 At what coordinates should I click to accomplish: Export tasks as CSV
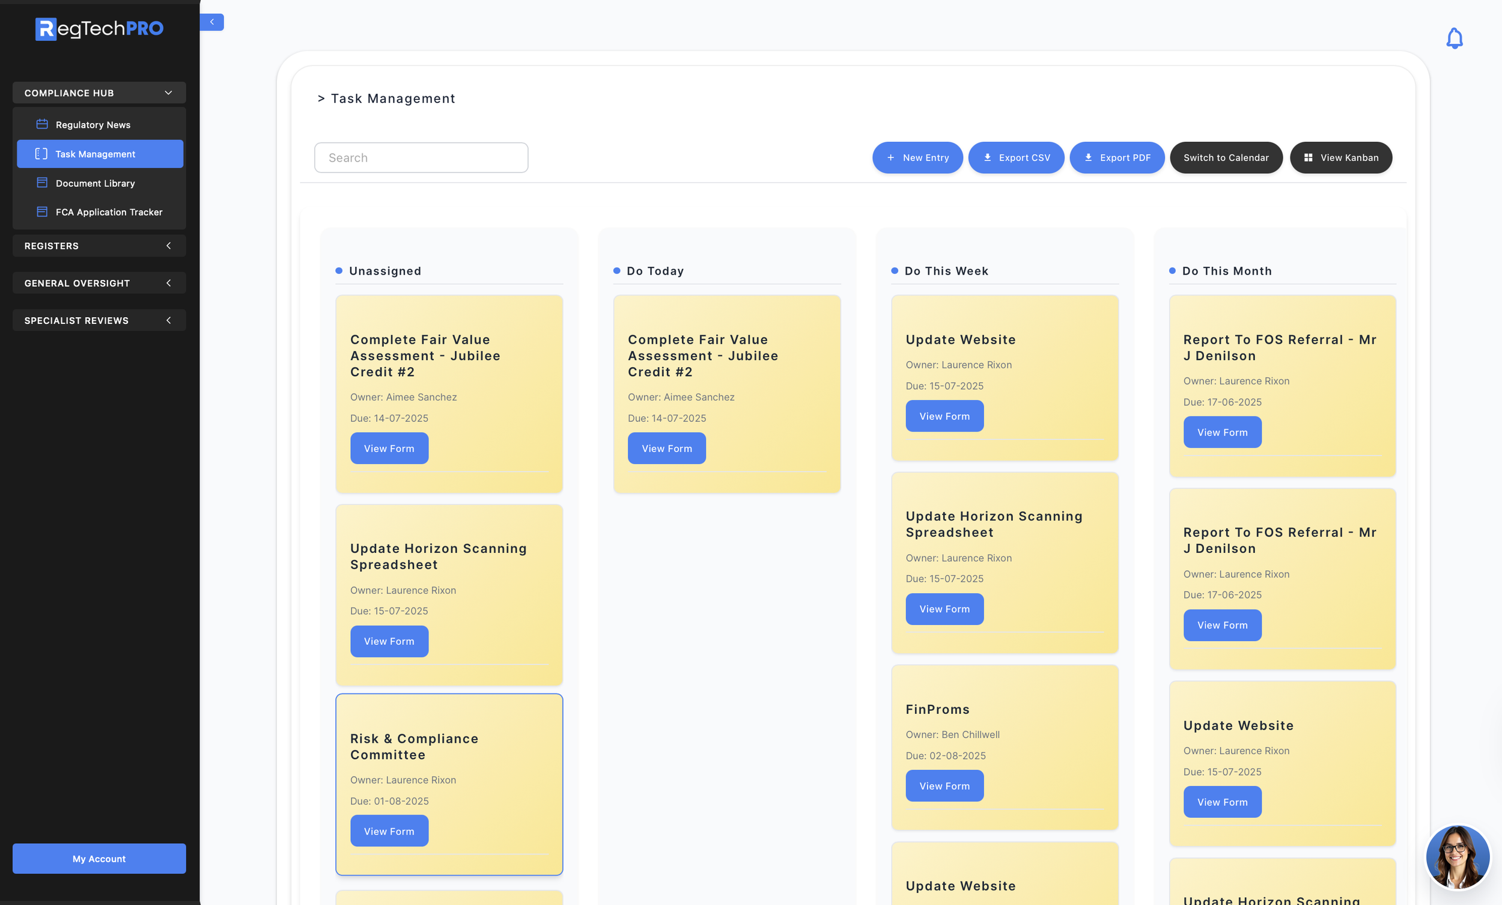tap(1015, 157)
